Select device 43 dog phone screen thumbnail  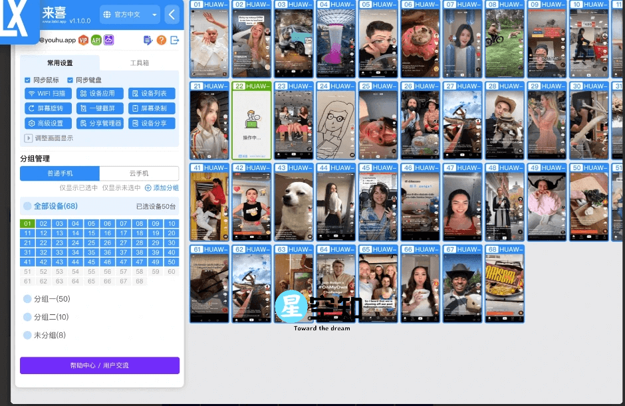(x=294, y=206)
